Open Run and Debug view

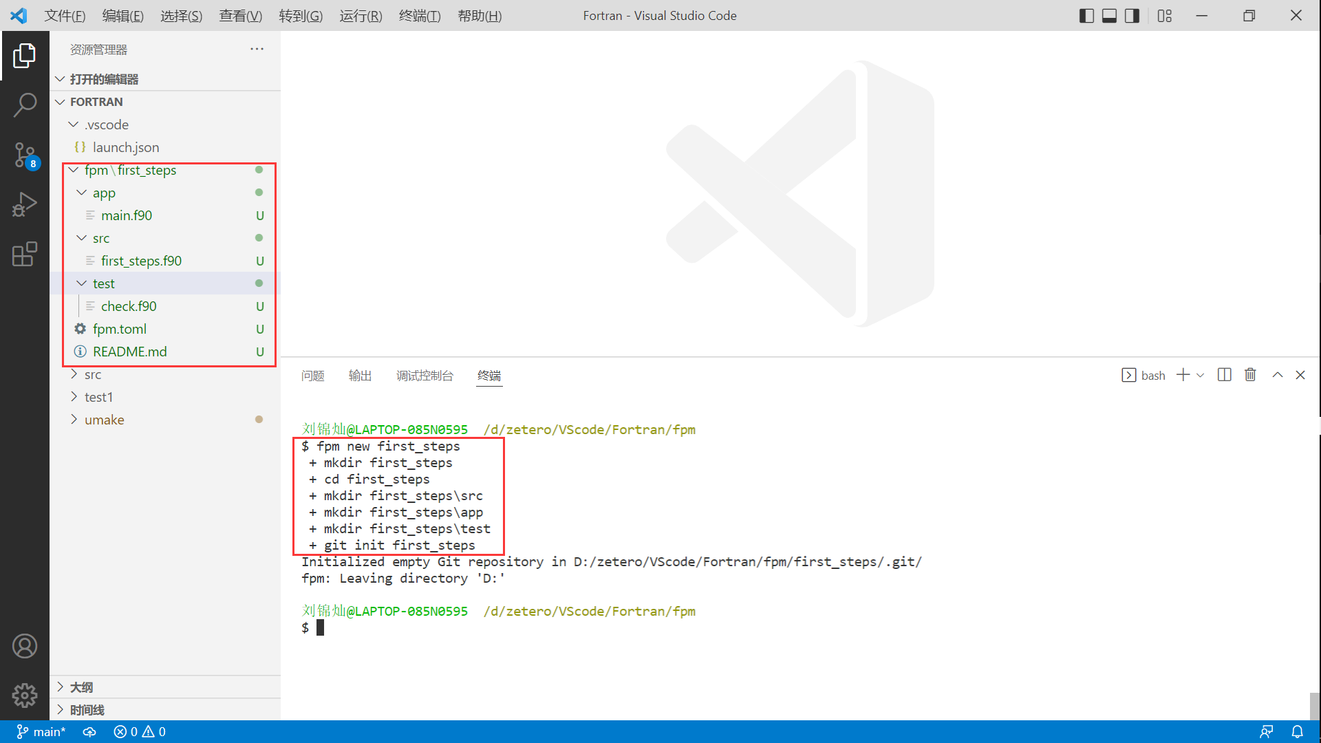pos(25,204)
